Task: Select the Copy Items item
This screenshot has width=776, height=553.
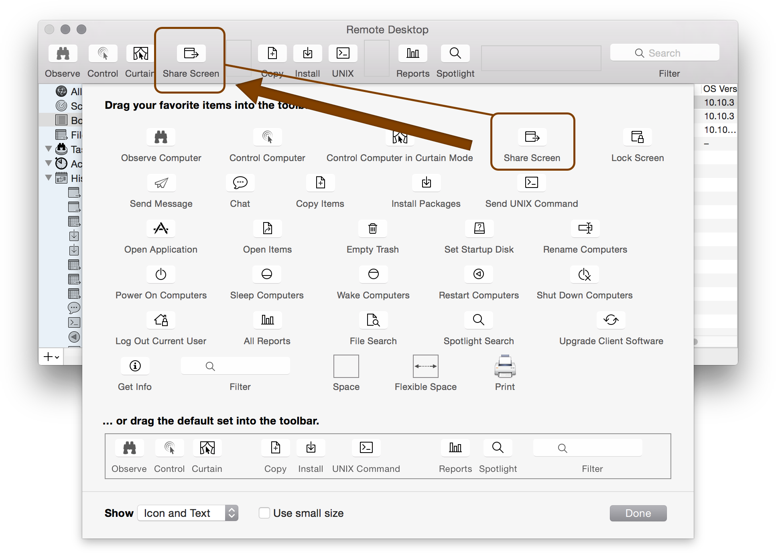Action: [320, 183]
